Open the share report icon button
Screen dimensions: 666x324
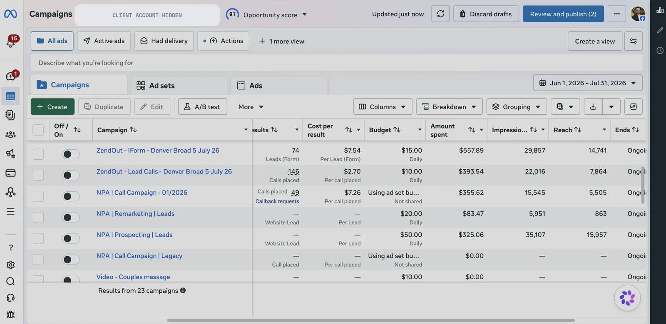click(x=634, y=107)
